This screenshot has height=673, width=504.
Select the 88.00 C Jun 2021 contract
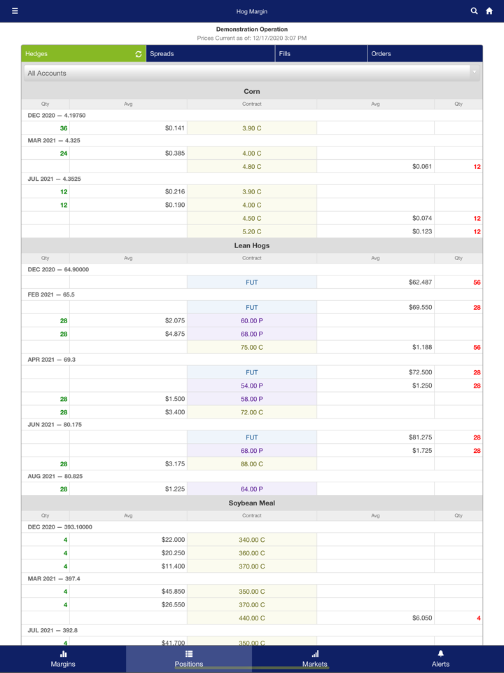pyautogui.click(x=252, y=464)
